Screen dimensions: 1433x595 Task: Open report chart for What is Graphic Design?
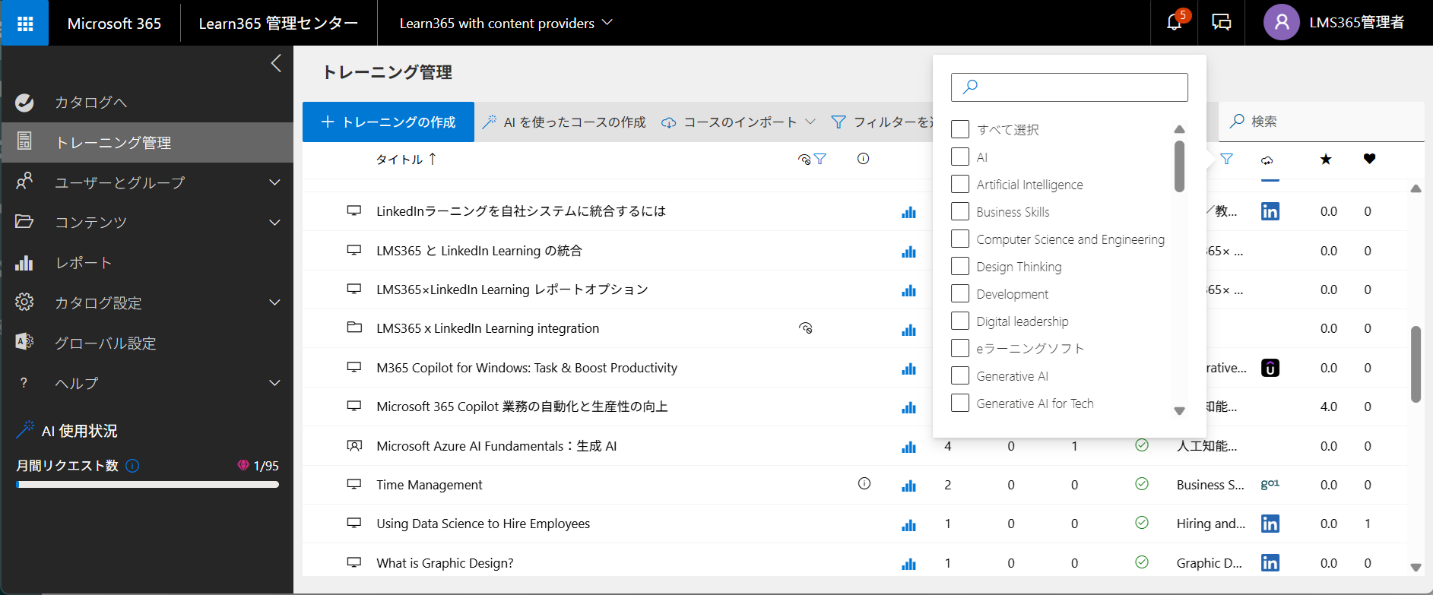908,564
